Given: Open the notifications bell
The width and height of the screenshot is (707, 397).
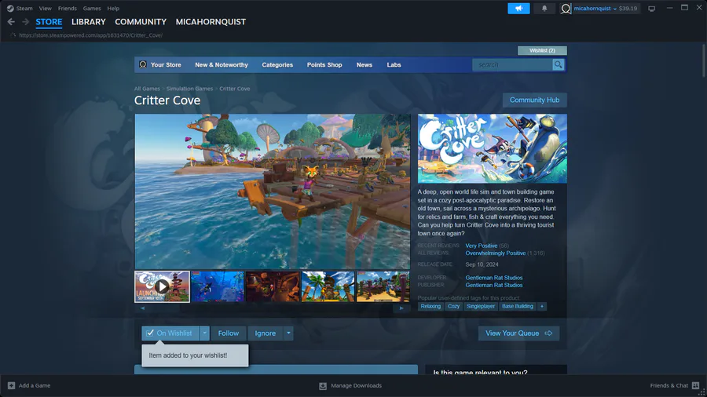Looking at the screenshot, I should [x=544, y=8].
